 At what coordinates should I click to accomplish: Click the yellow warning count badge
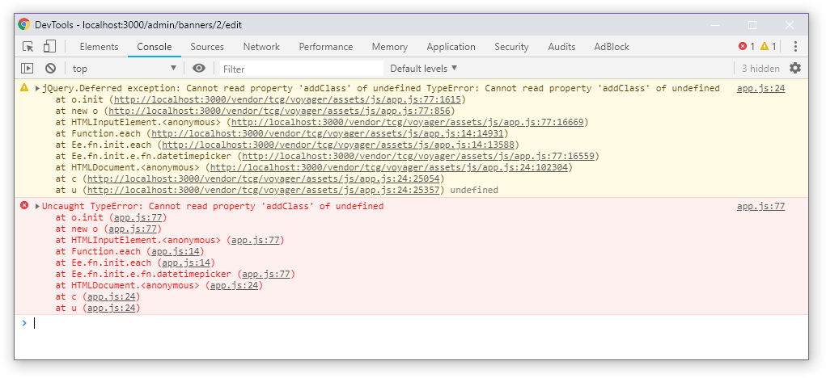[x=768, y=47]
